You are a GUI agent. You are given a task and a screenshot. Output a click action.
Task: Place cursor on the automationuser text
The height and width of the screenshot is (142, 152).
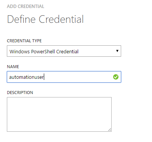pyautogui.click(x=26, y=77)
